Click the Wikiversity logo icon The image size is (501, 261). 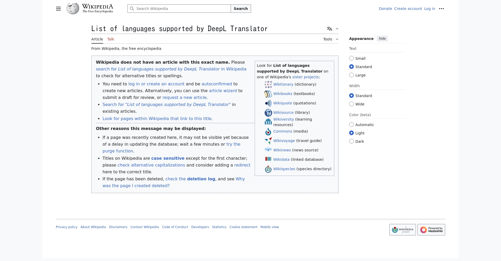pos(268,122)
